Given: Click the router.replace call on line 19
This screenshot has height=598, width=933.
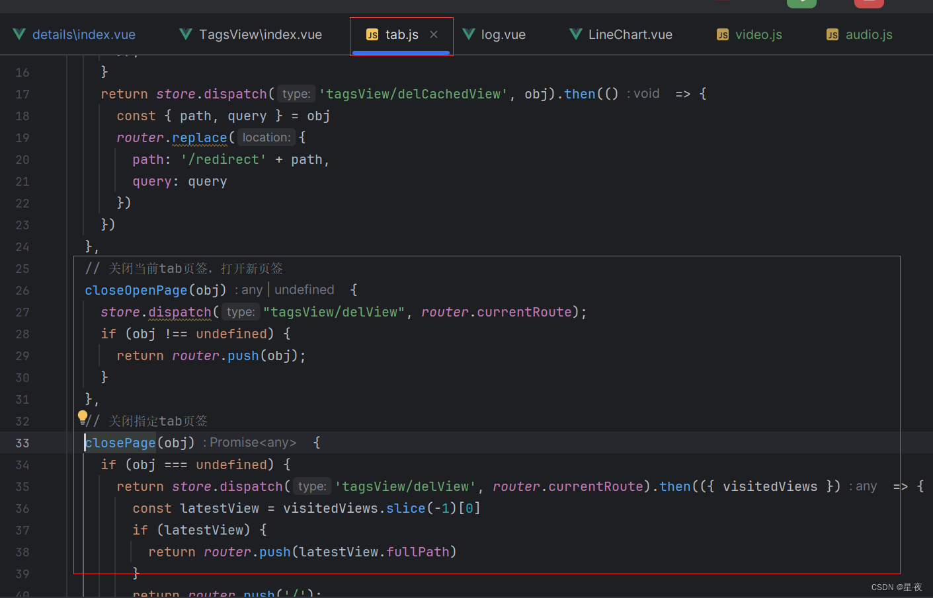Looking at the screenshot, I should [172, 137].
